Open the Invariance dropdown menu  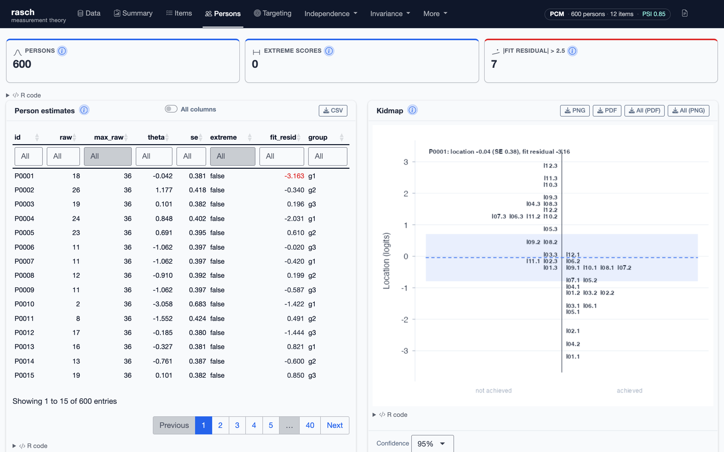[x=390, y=14]
